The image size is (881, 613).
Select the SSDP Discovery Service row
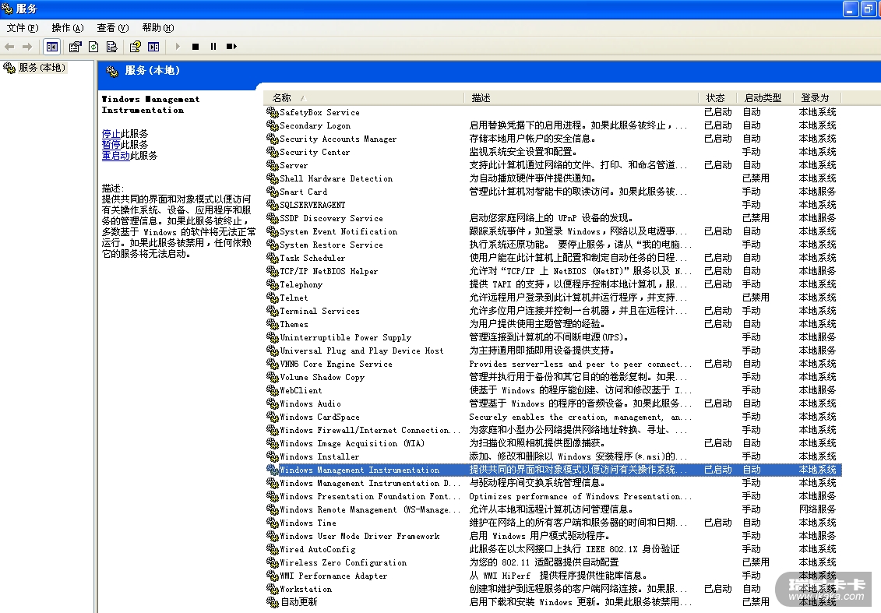pos(553,218)
